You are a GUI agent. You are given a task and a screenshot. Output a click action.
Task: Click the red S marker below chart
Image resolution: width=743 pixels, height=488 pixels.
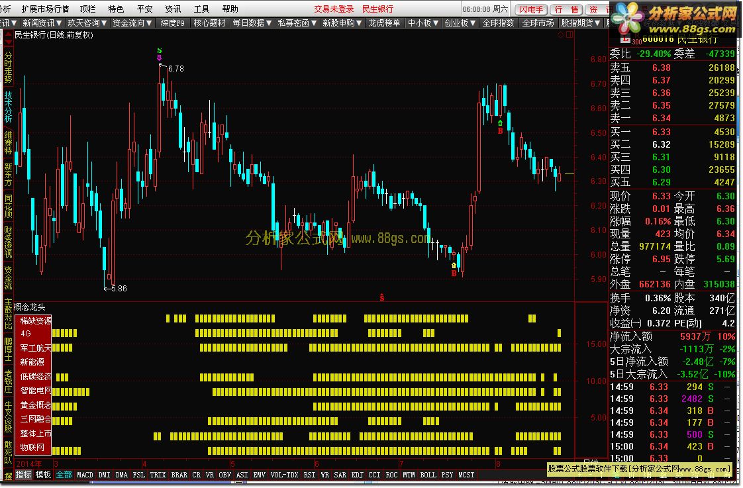[x=382, y=297]
